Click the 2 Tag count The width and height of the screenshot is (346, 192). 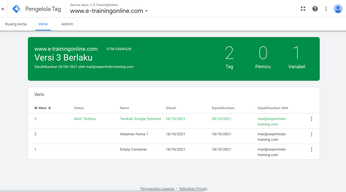(x=229, y=57)
